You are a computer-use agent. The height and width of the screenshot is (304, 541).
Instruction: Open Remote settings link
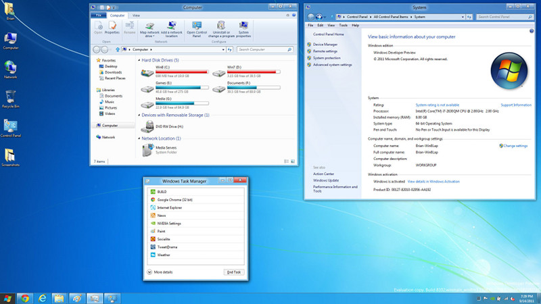(x=325, y=51)
